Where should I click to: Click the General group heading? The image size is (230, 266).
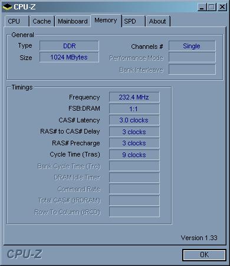(x=22, y=35)
